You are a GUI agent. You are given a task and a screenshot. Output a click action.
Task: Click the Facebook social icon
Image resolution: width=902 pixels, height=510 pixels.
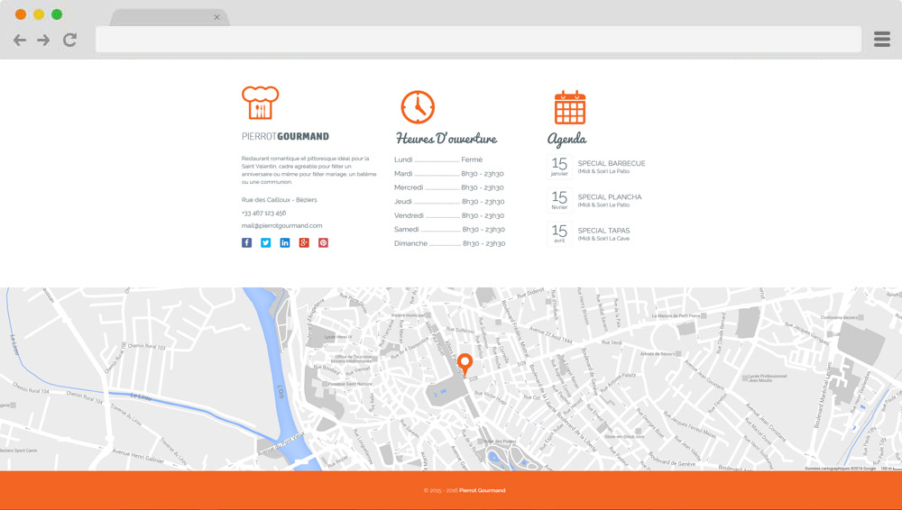point(246,242)
